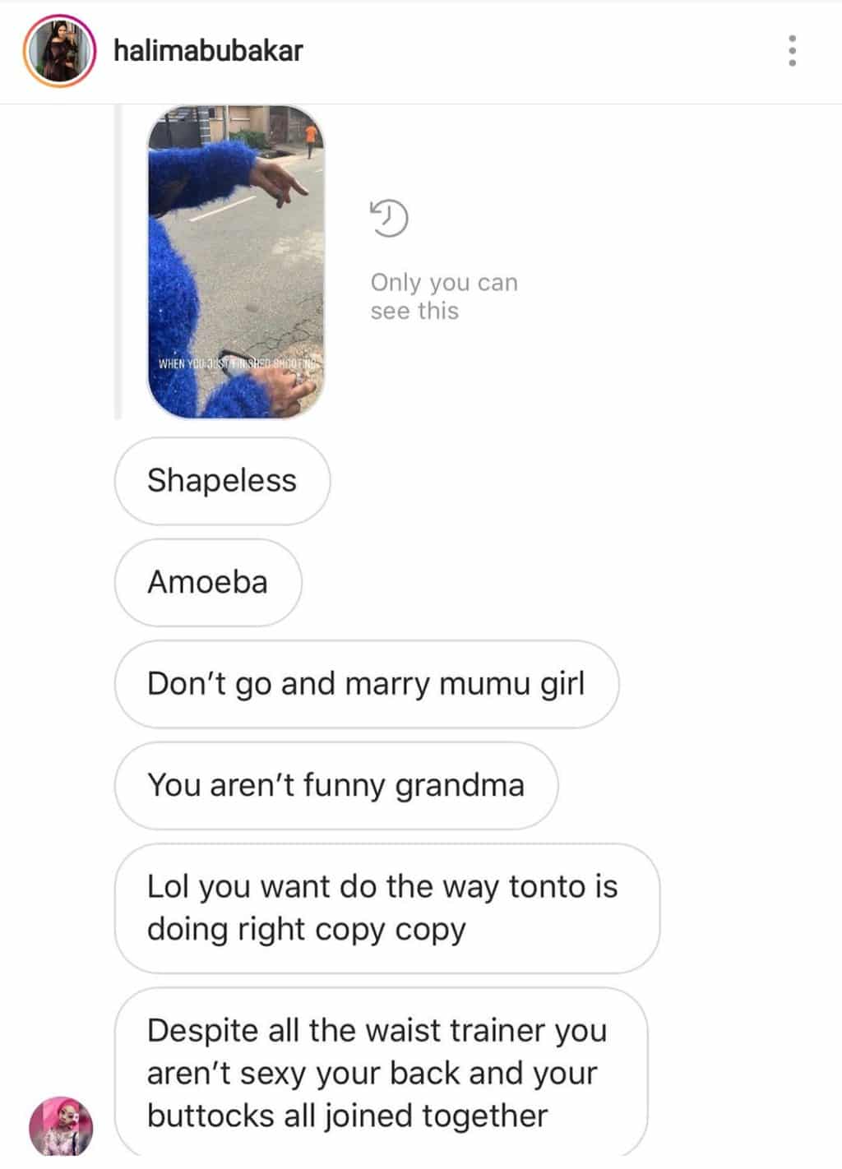Tap the halimabubakar profile picture
842x1169 pixels.
pos(59,50)
